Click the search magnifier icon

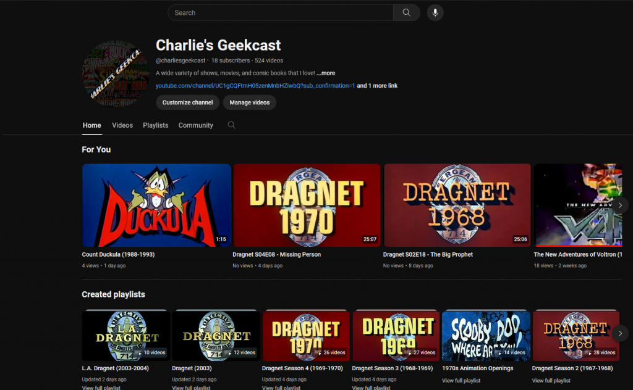click(x=406, y=12)
